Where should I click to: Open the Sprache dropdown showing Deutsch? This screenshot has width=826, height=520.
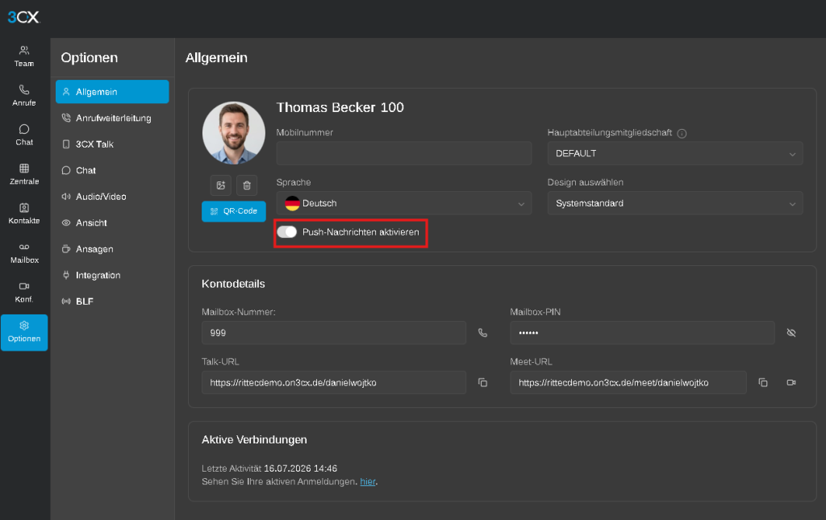(404, 203)
